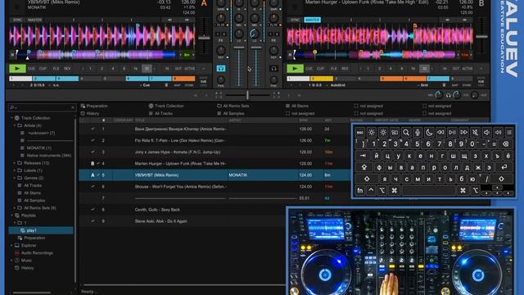Click the return key on virtual keyboard

coord(504,167)
